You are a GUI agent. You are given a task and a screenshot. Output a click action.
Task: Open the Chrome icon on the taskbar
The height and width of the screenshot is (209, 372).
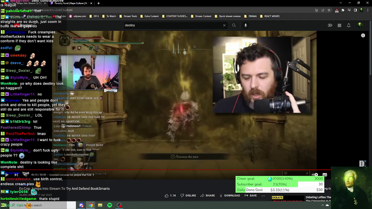click(91, 205)
